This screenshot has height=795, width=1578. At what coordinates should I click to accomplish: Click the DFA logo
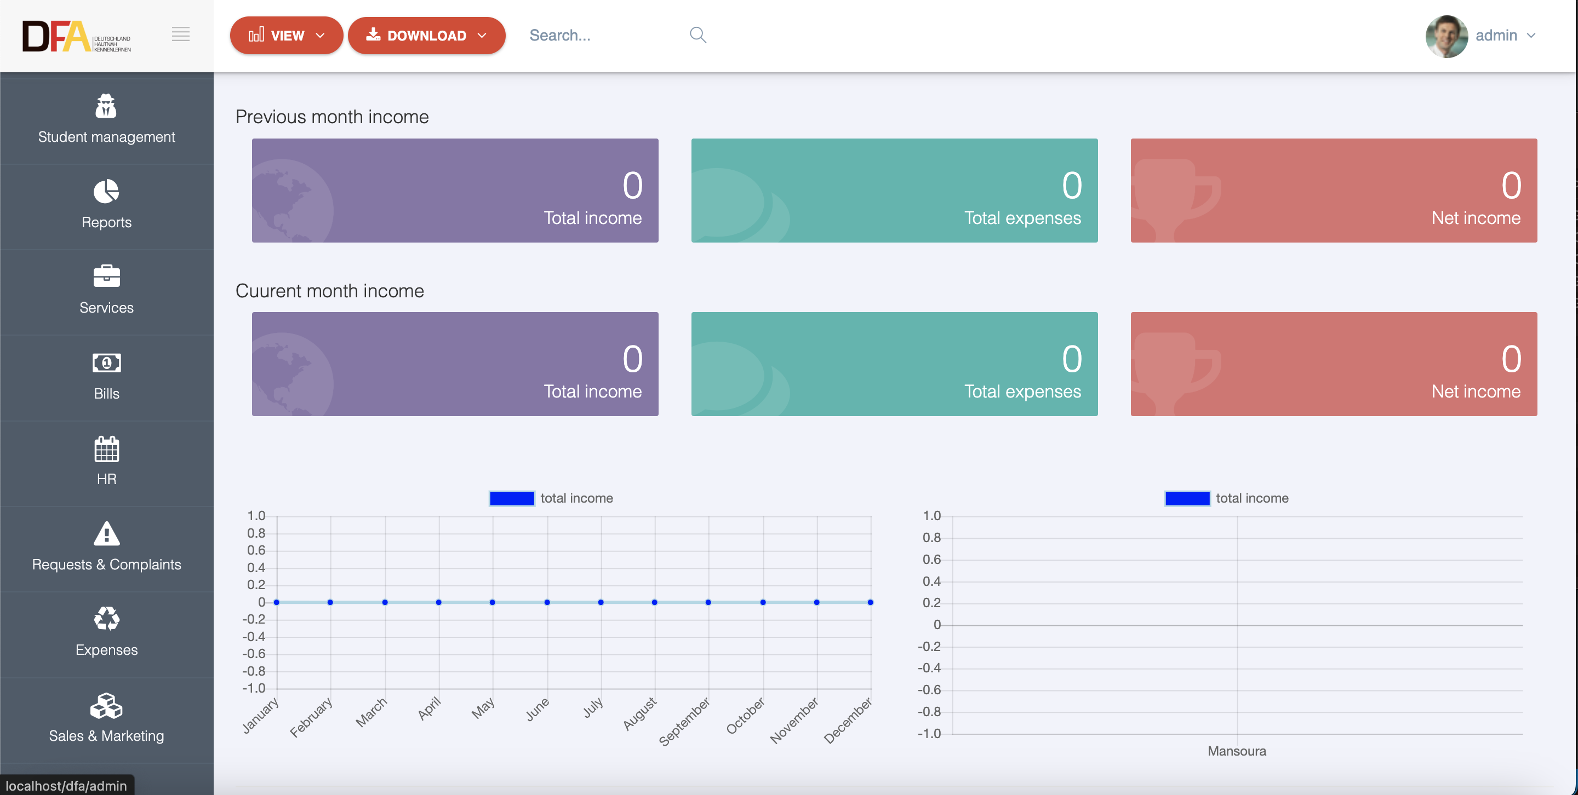[x=77, y=36]
